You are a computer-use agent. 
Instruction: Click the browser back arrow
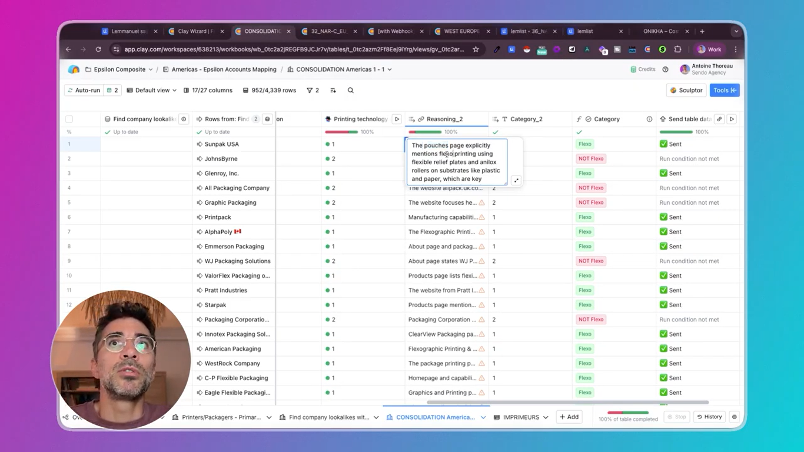point(68,49)
